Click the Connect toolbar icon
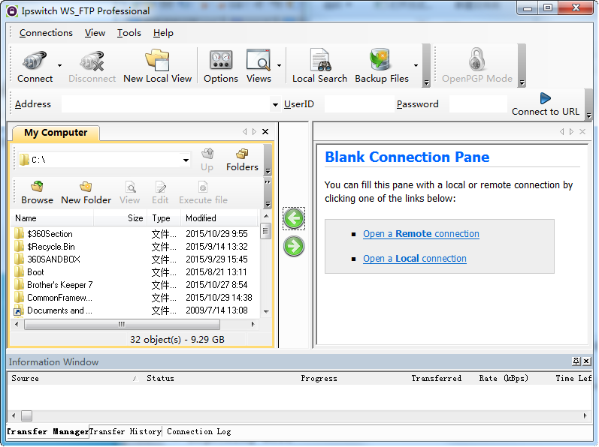The width and height of the screenshot is (599, 447). coord(35,65)
